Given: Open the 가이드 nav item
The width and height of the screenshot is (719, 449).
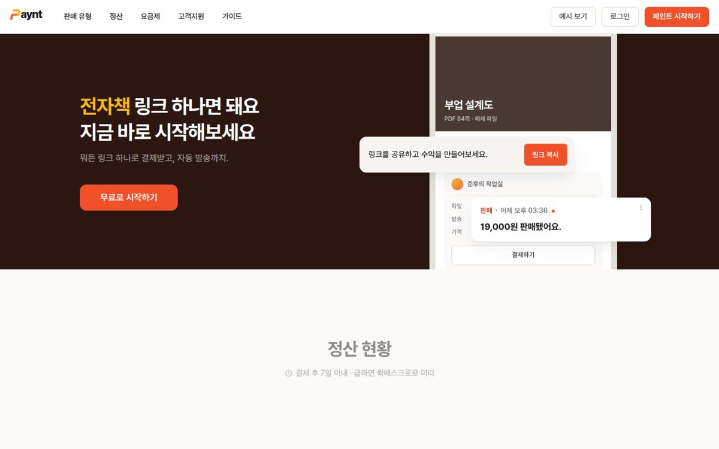Looking at the screenshot, I should (x=232, y=16).
